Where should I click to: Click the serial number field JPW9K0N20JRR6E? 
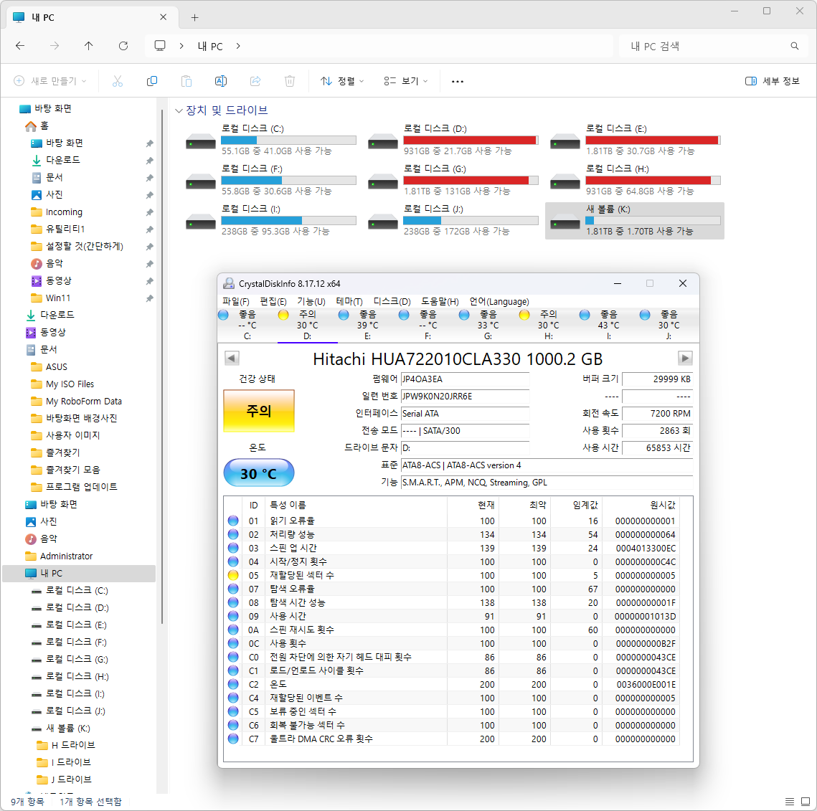click(x=465, y=397)
